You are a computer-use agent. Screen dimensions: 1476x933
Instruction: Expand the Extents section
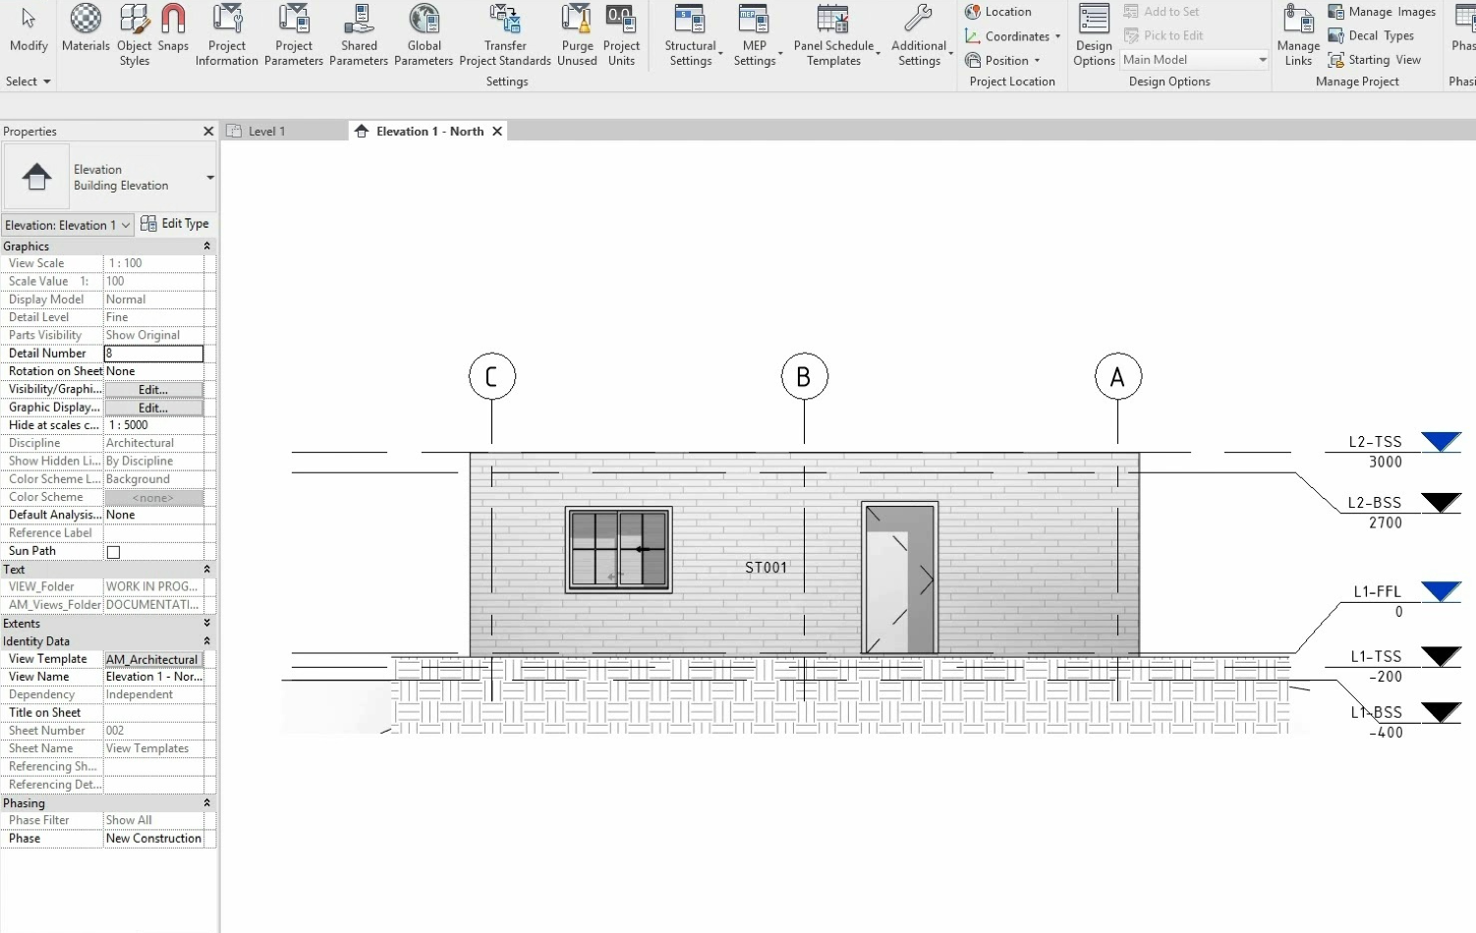pyautogui.click(x=206, y=624)
